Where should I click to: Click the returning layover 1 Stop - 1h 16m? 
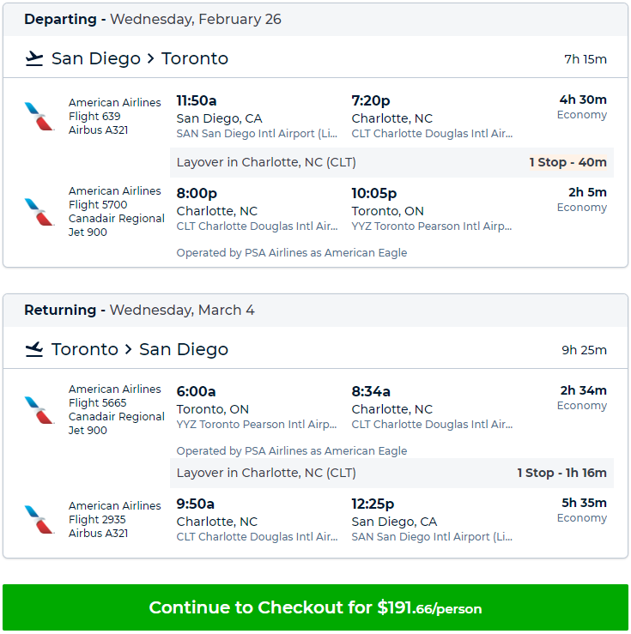pyautogui.click(x=561, y=473)
